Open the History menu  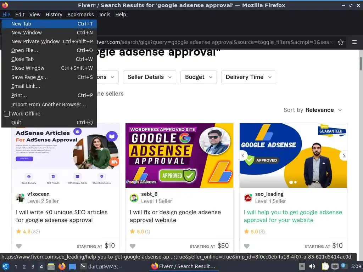[54, 15]
